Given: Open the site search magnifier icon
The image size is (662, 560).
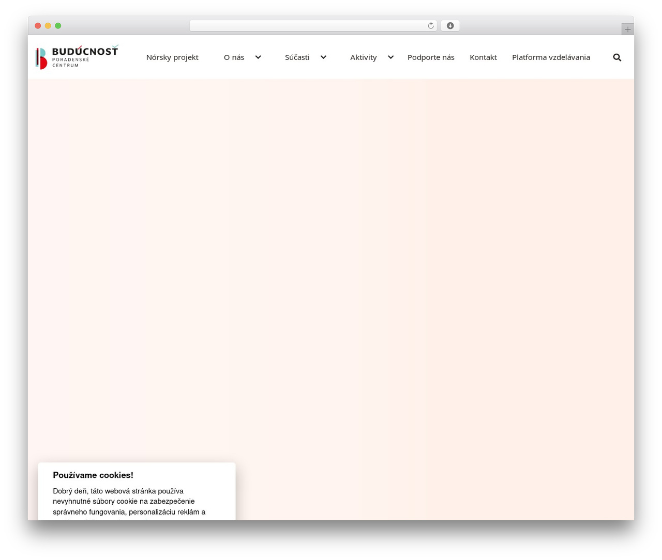Looking at the screenshot, I should click(x=617, y=57).
